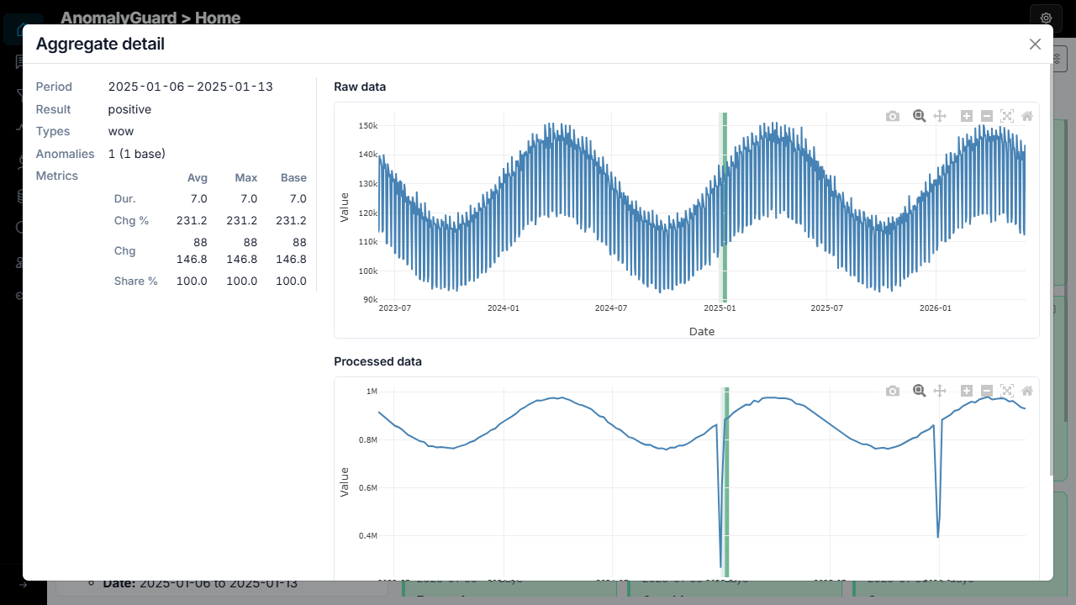Click the 'Period' field label
Screen dimensions: 1076x605
[54, 87]
